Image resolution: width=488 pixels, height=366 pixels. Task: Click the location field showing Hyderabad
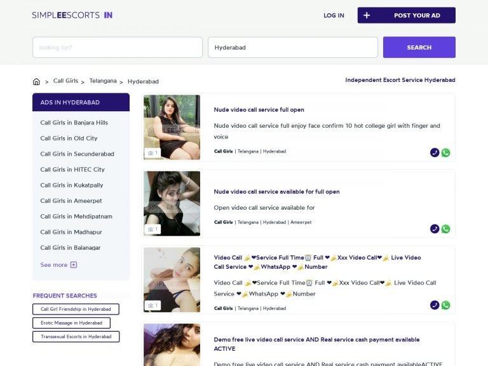coord(293,47)
